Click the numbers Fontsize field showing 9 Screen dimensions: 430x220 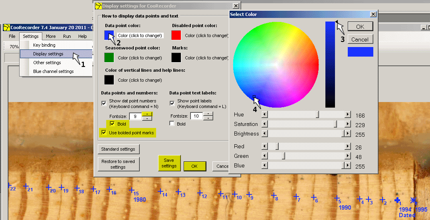135,116
